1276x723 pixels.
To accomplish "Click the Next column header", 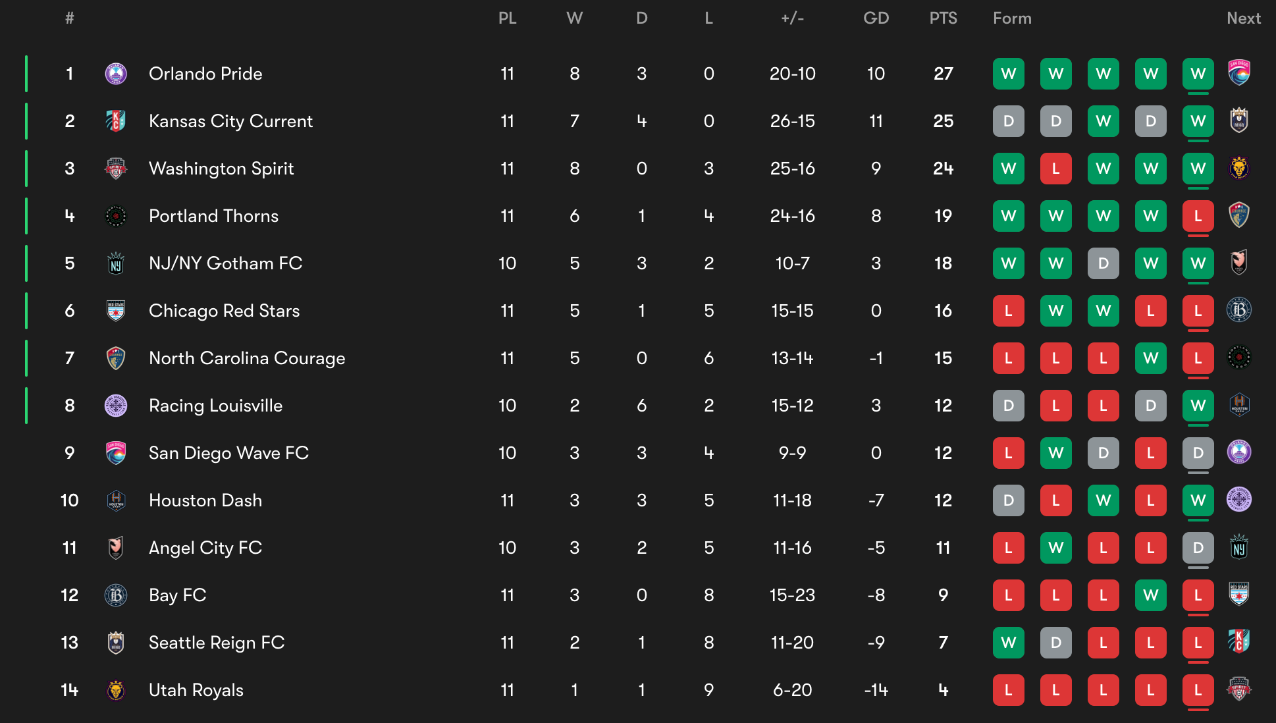I will tap(1244, 18).
